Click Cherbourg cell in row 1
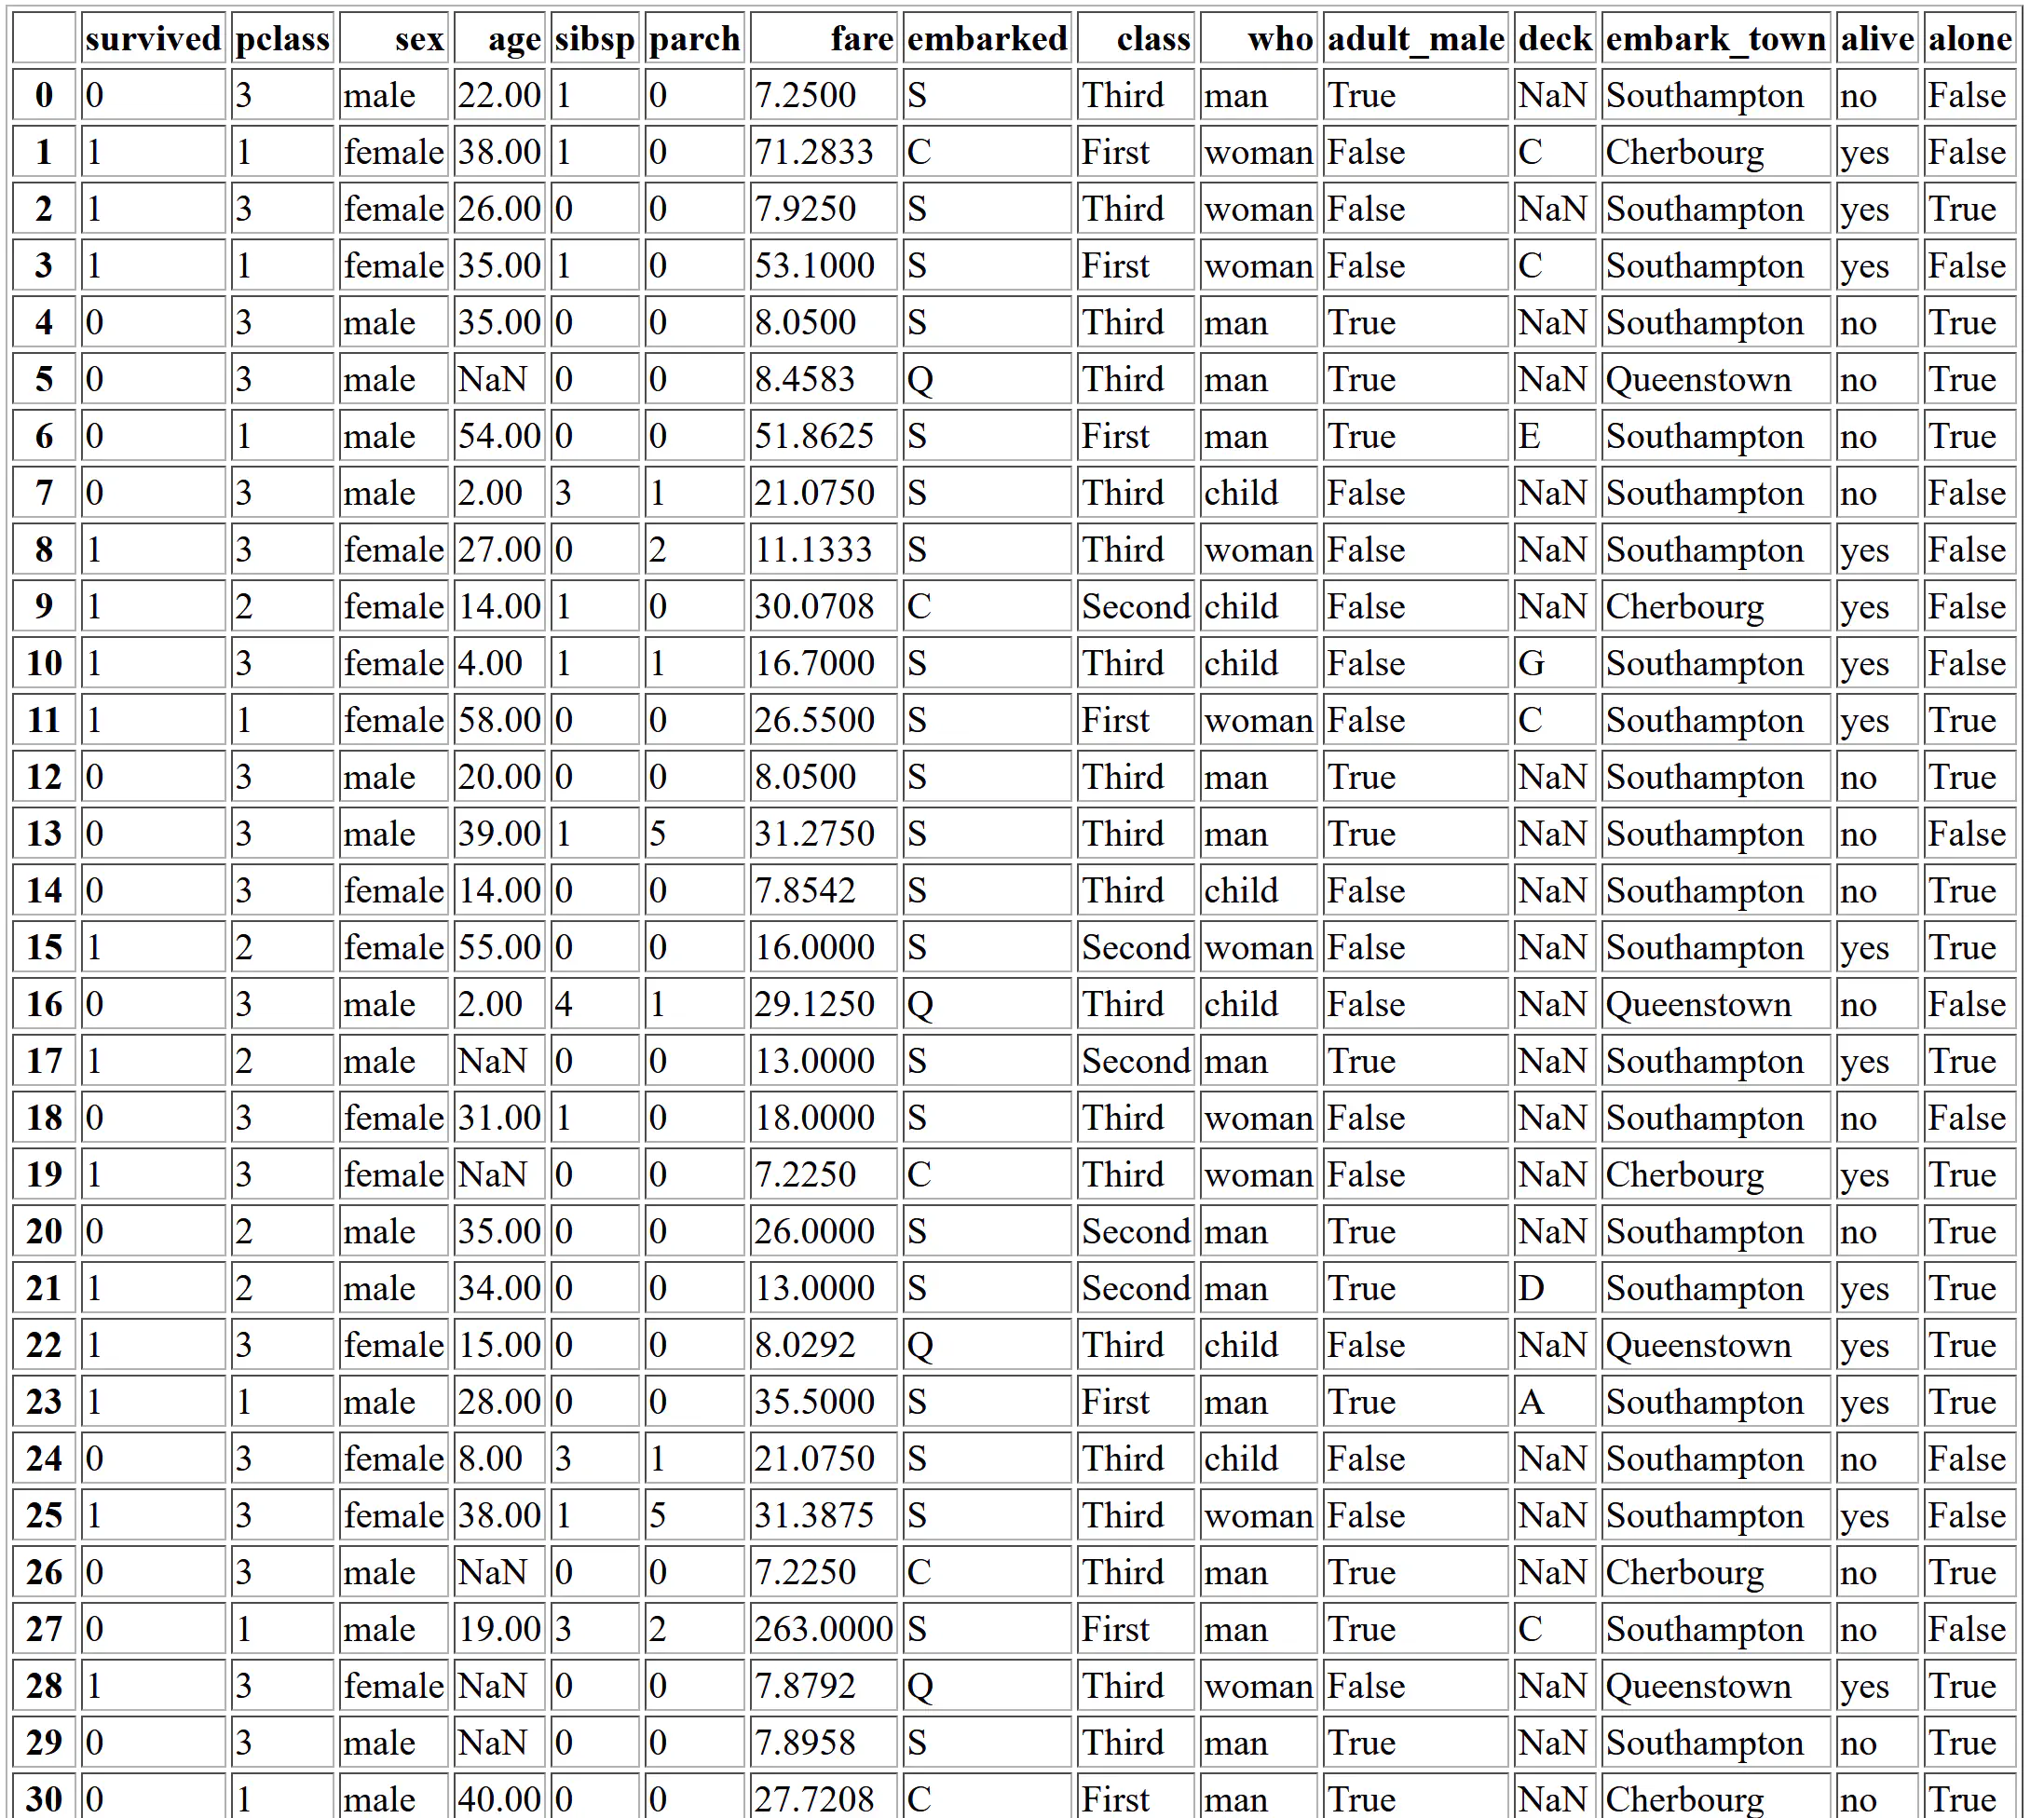The image size is (2044, 1818). (1685, 152)
